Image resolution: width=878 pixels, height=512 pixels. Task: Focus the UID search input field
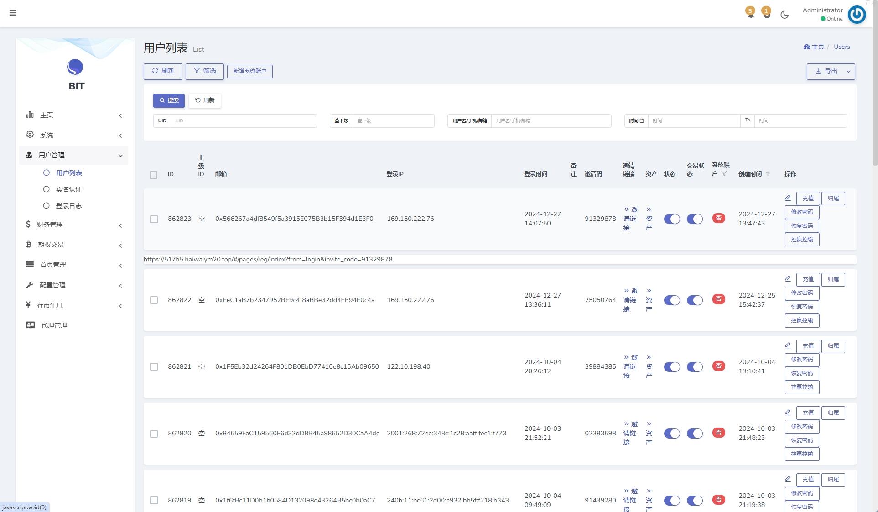[243, 121]
